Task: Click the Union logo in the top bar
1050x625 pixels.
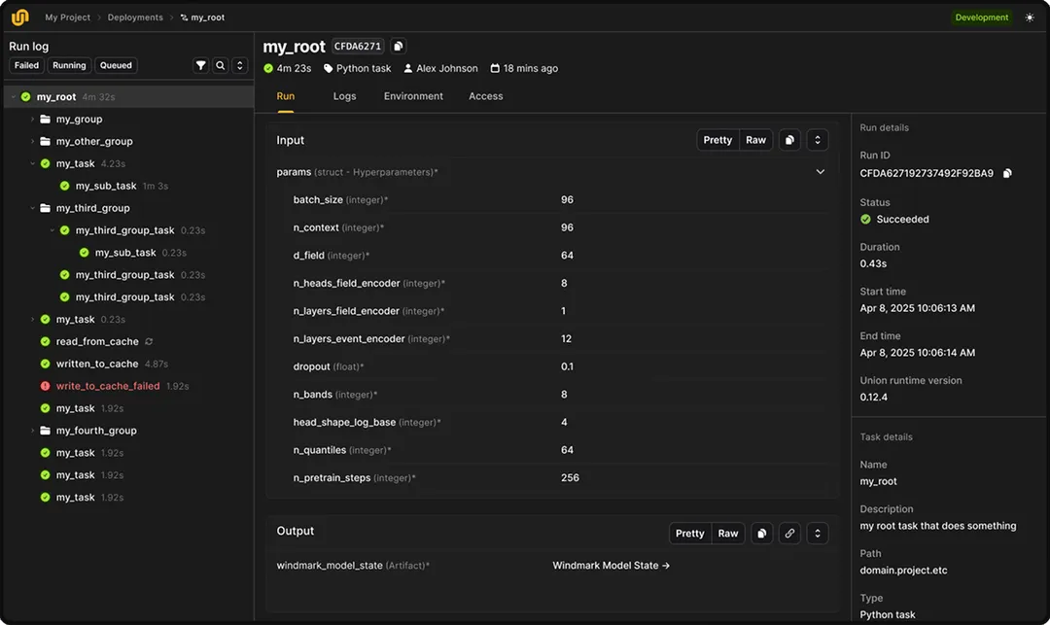Action: pyautogui.click(x=21, y=16)
